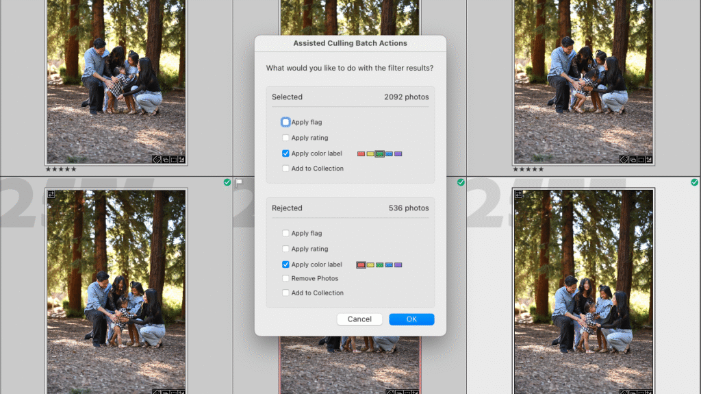Uncheck Apply color label under Selected
Screen dimensions: 701x394
pyautogui.click(x=285, y=153)
